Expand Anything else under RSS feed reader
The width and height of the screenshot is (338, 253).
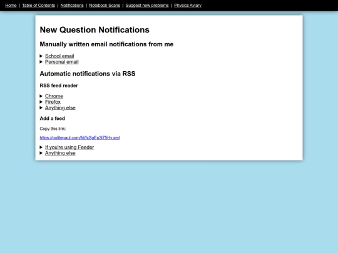[x=60, y=108]
